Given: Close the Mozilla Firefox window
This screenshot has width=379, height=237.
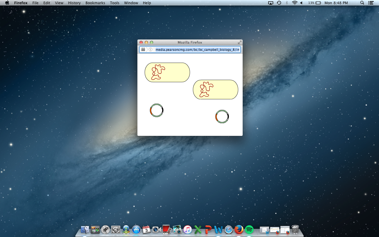Looking at the screenshot, I should pyautogui.click(x=141, y=42).
